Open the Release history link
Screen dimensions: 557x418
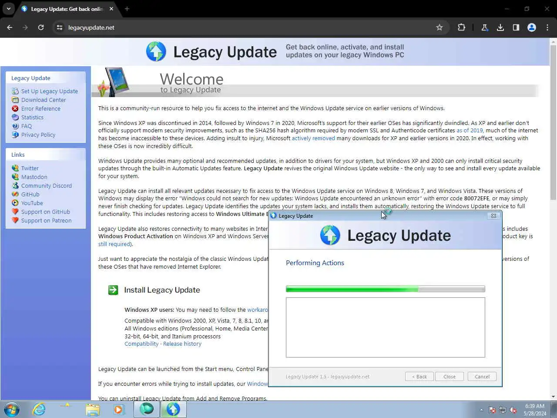pyautogui.click(x=182, y=344)
